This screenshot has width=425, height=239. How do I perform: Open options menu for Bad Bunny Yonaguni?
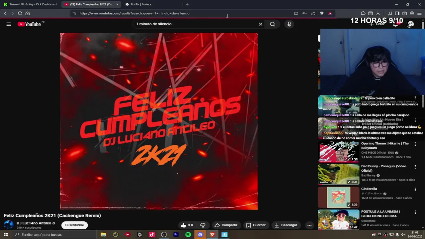tap(415, 167)
